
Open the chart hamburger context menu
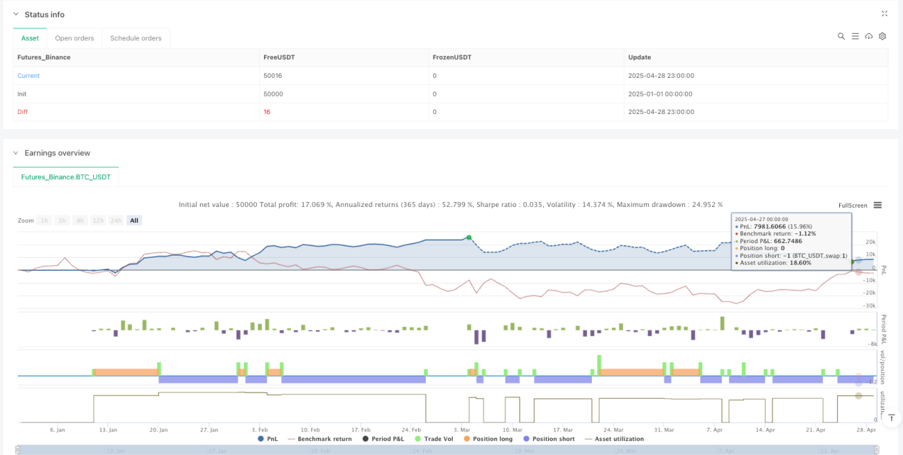coord(878,205)
